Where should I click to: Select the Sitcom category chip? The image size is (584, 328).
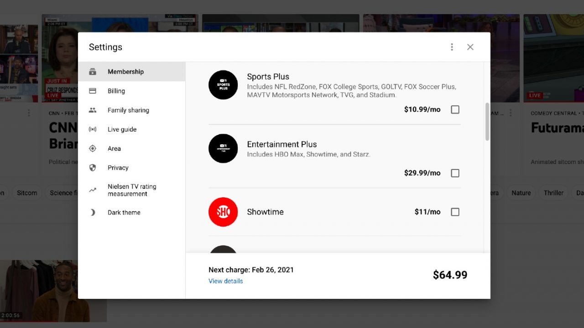point(27,193)
